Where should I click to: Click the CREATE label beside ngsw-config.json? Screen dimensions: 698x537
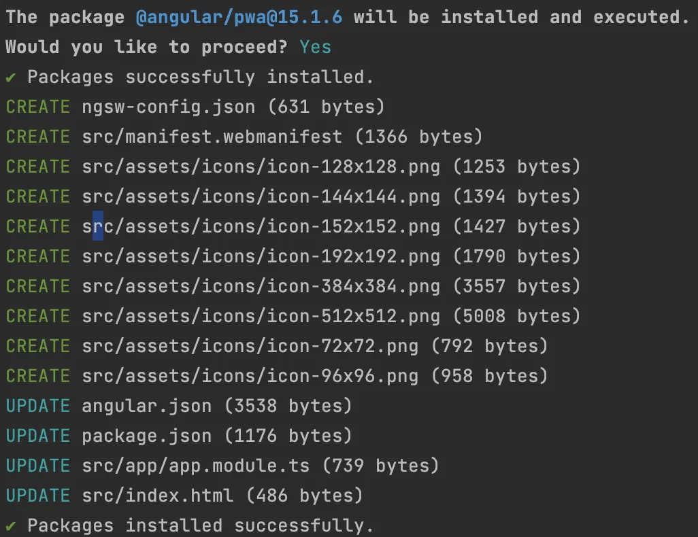pyautogui.click(x=37, y=107)
